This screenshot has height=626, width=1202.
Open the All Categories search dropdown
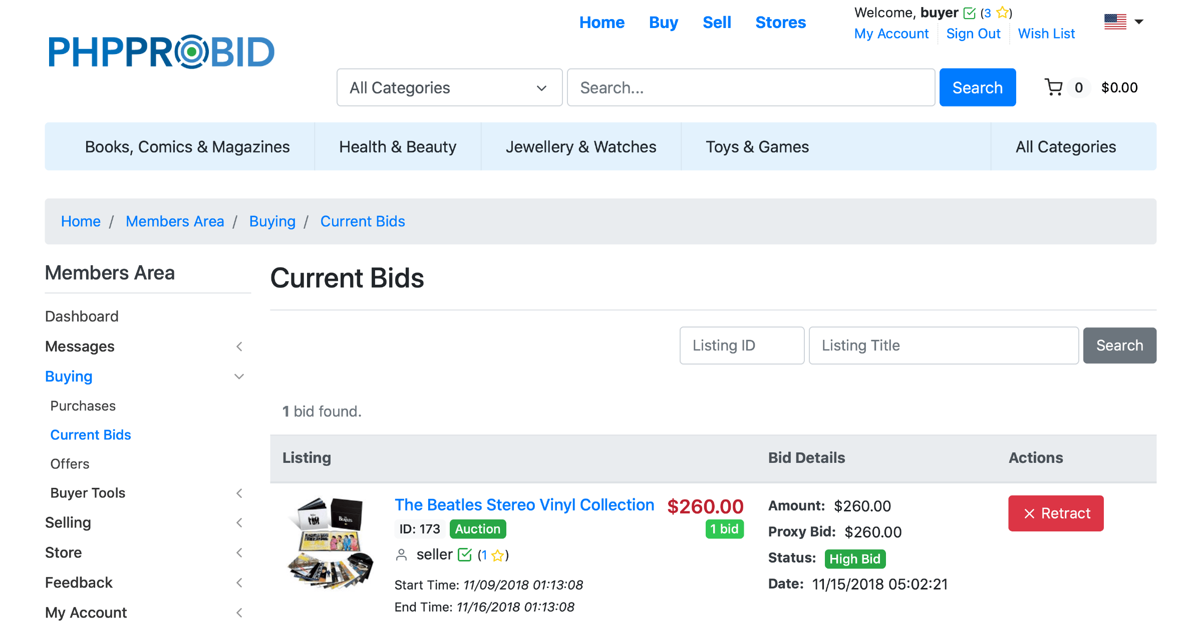pos(449,88)
